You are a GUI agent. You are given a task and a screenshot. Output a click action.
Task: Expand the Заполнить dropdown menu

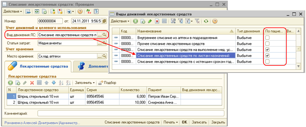pos(85,83)
